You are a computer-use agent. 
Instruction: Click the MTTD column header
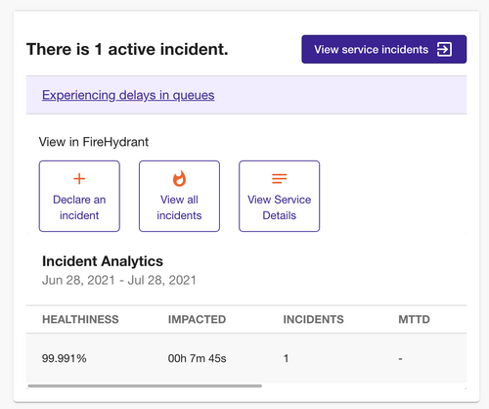[414, 319]
